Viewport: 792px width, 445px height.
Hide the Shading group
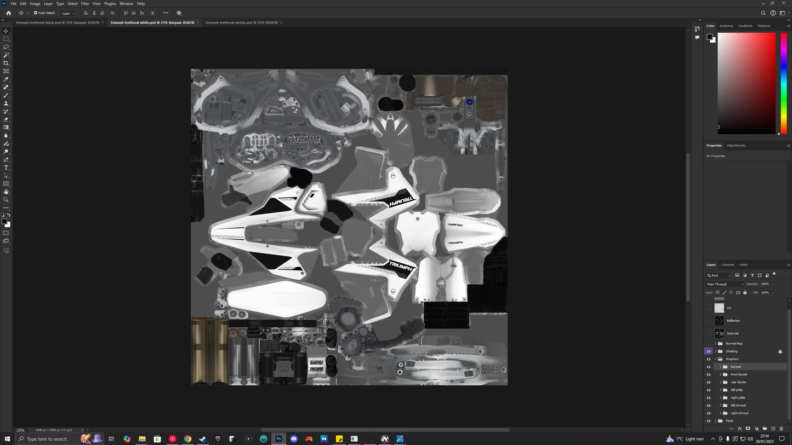pos(708,351)
